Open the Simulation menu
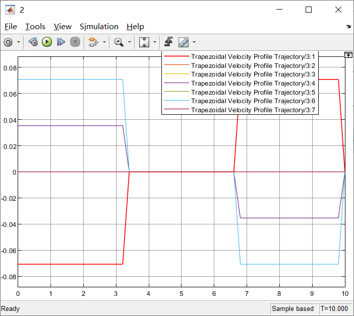354x316 pixels. pyautogui.click(x=99, y=27)
